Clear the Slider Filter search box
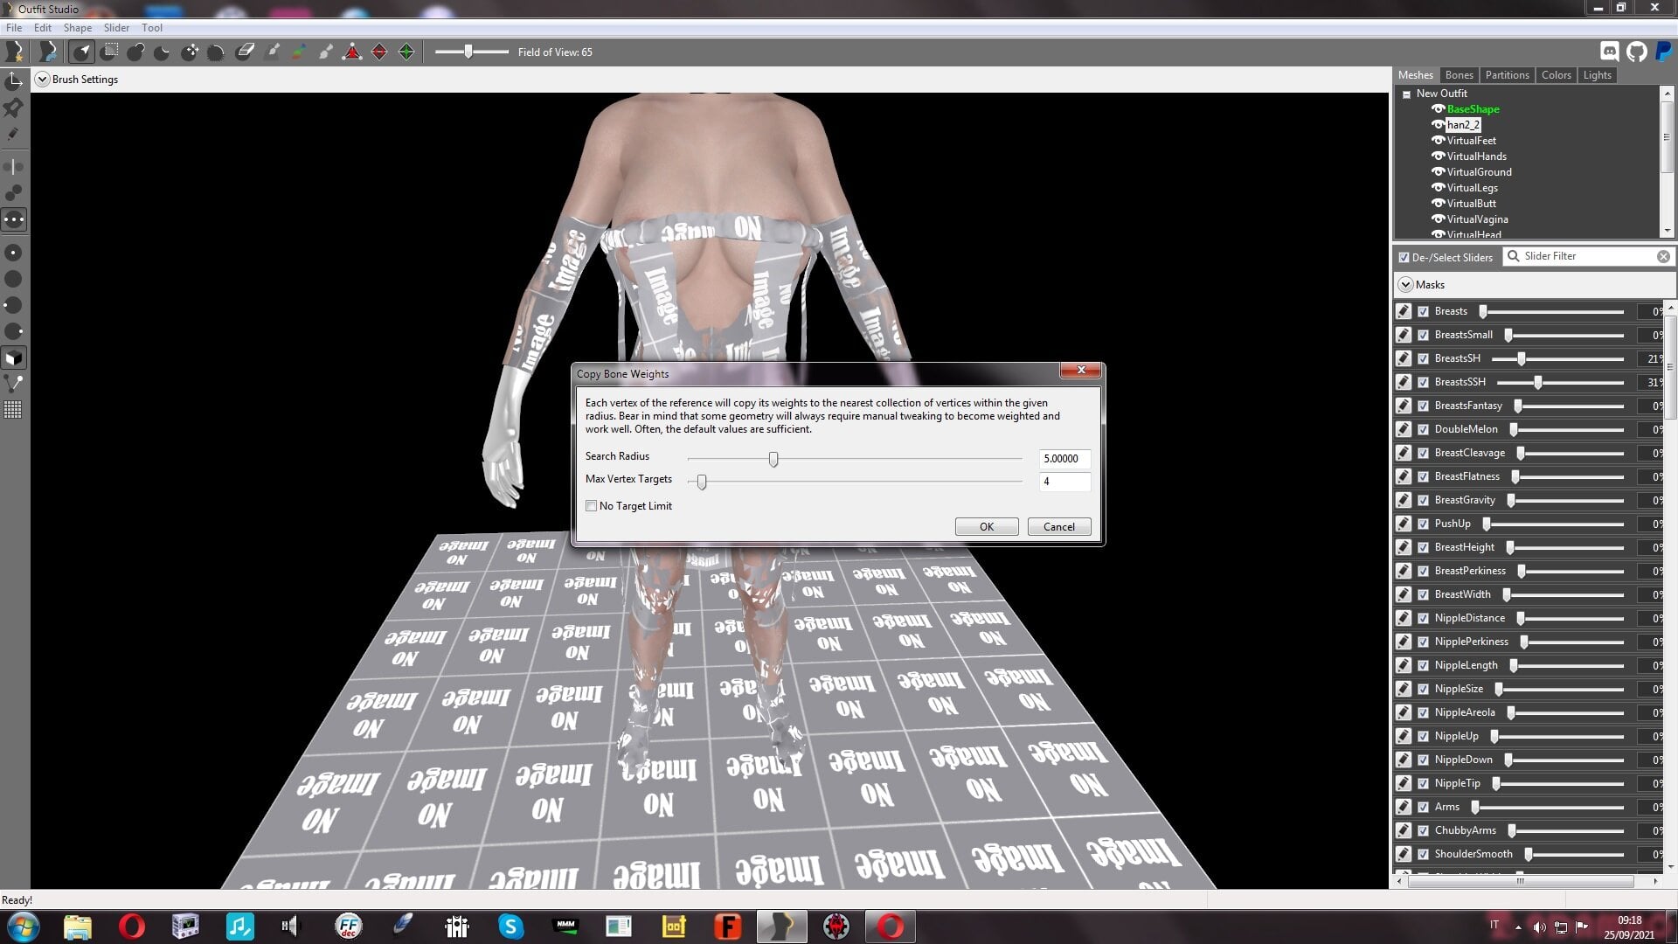This screenshot has width=1678, height=944. pos(1663,257)
